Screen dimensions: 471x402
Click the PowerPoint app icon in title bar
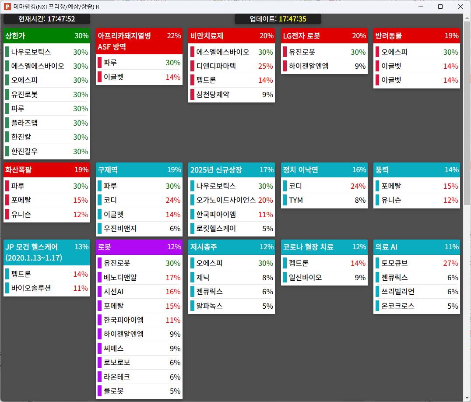pyautogui.click(x=7, y=6)
